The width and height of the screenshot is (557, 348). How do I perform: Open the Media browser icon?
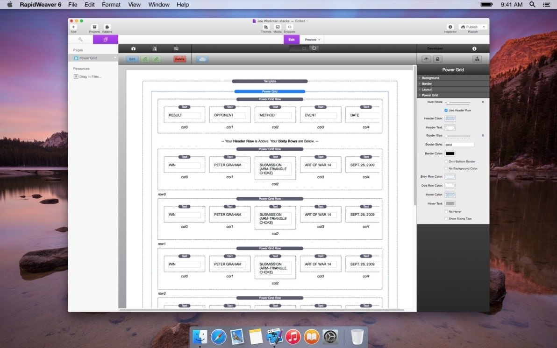tap(278, 28)
